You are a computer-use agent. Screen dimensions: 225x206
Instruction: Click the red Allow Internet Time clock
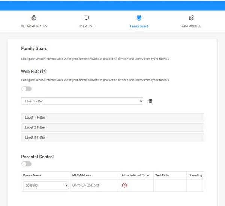124,185
